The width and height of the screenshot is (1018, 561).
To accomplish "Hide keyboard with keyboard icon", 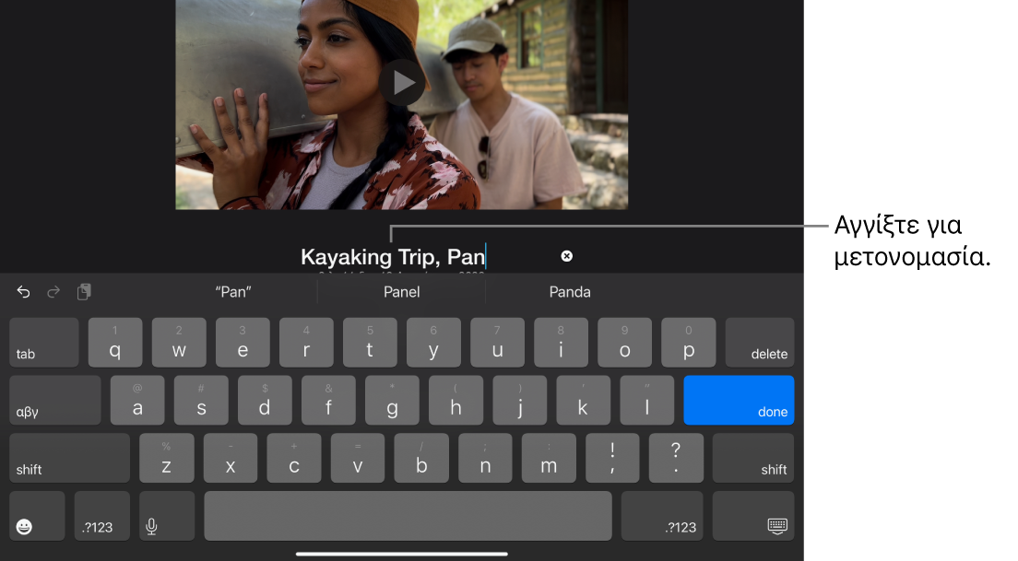I will tap(753, 516).
